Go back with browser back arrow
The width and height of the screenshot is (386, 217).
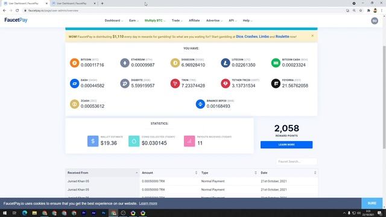click(x=4, y=11)
